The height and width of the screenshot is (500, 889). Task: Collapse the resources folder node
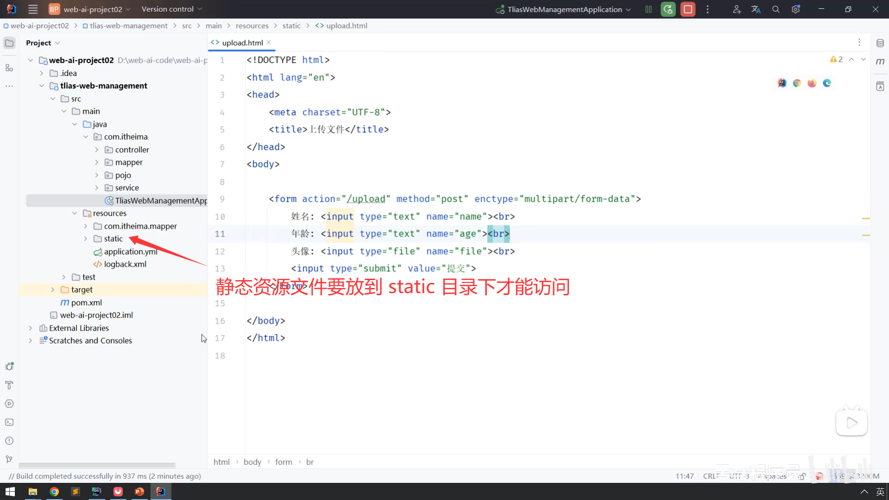(x=75, y=213)
